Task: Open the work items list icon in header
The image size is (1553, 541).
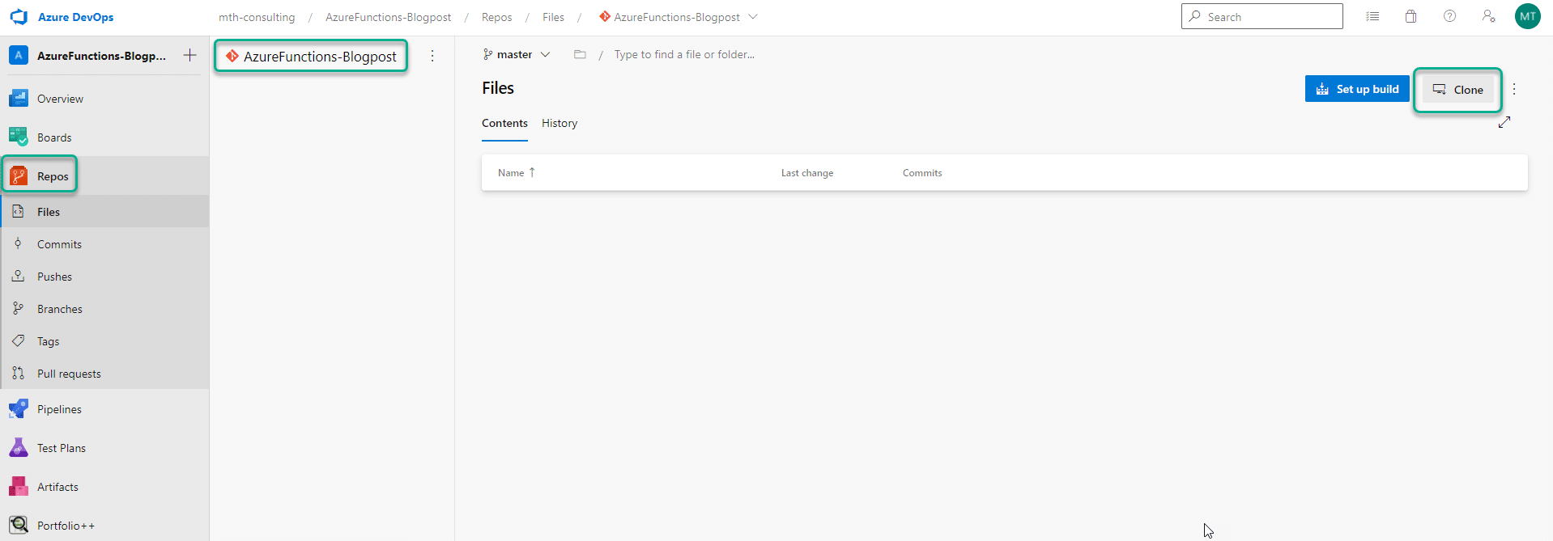Action: [1372, 16]
